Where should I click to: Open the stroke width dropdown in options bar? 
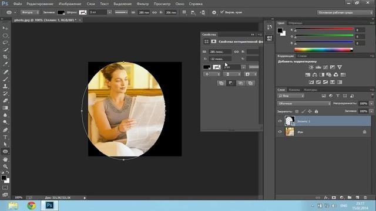click(x=109, y=12)
